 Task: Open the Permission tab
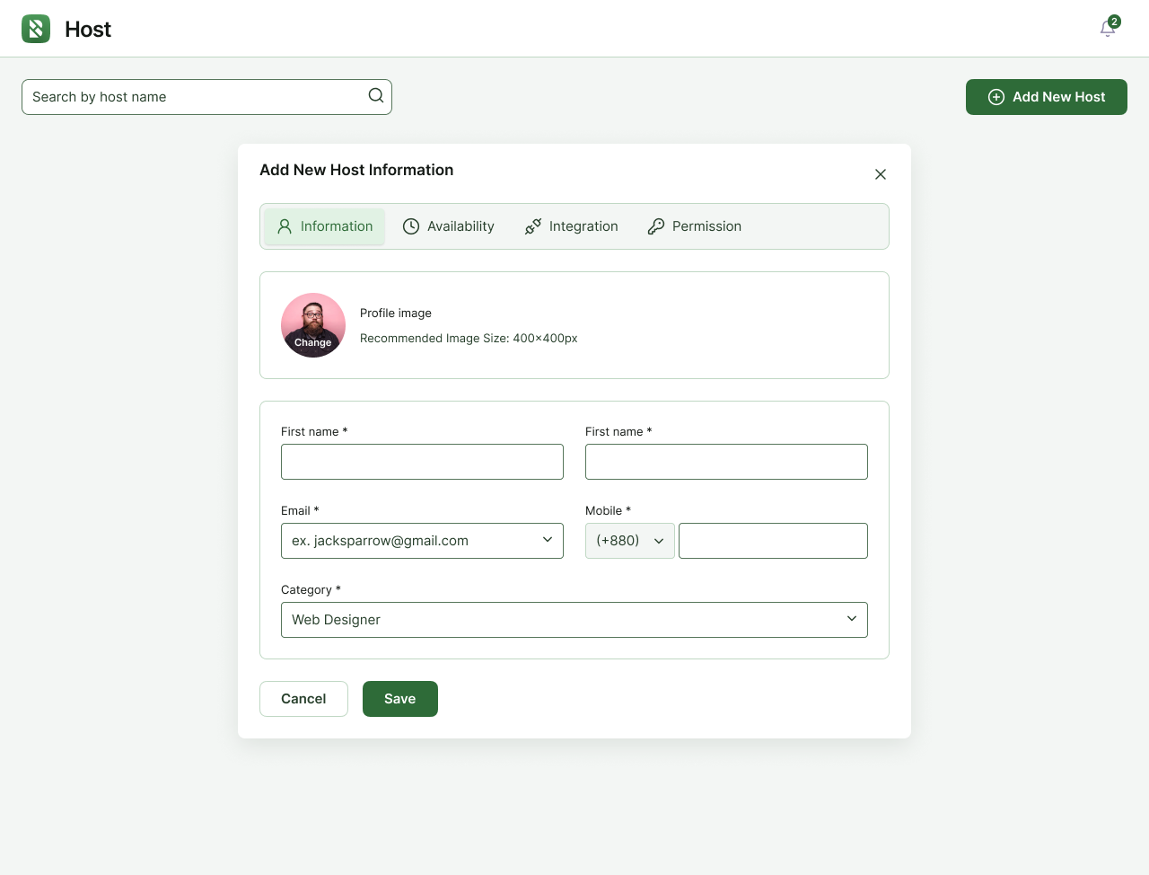[695, 226]
